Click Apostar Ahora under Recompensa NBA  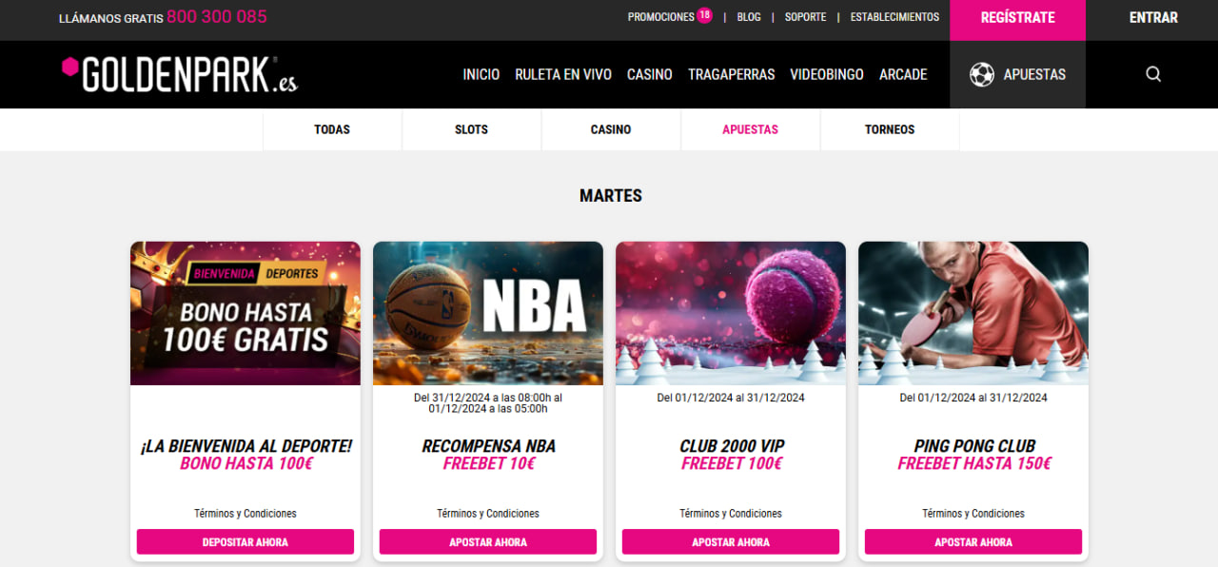[488, 542]
